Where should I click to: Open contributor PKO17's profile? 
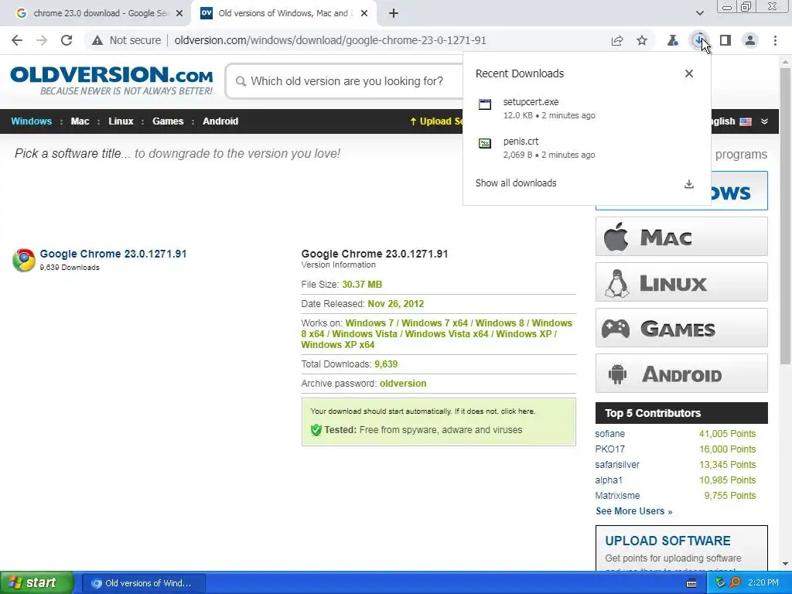609,449
